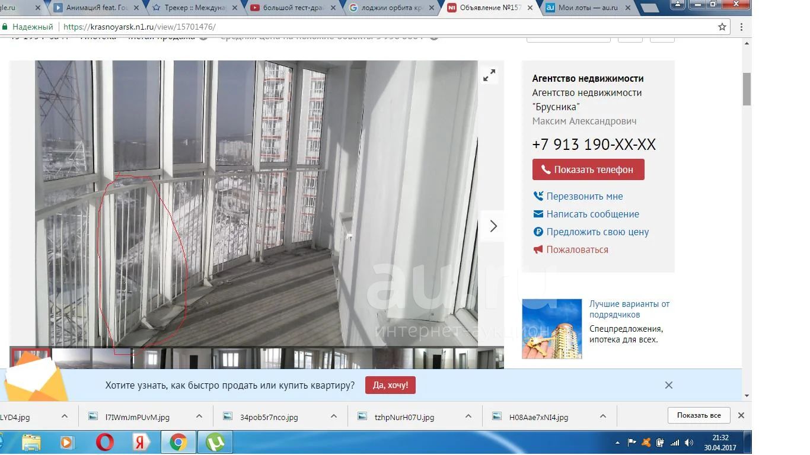
Task: Close the Мои лоты — au.ru tab
Action: pos(627,8)
